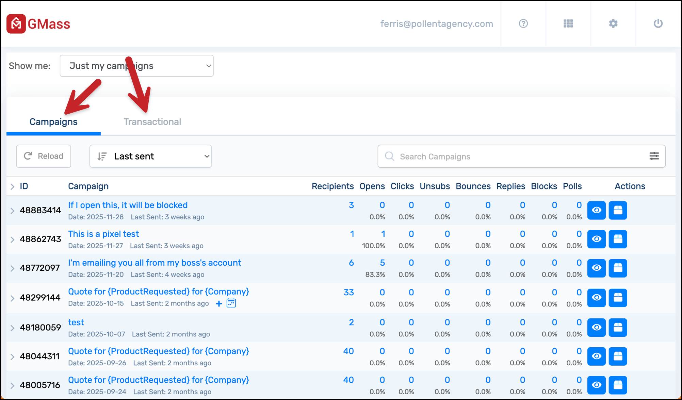The height and width of the screenshot is (400, 682).
Task: Open search filter sliders icon
Action: point(654,156)
